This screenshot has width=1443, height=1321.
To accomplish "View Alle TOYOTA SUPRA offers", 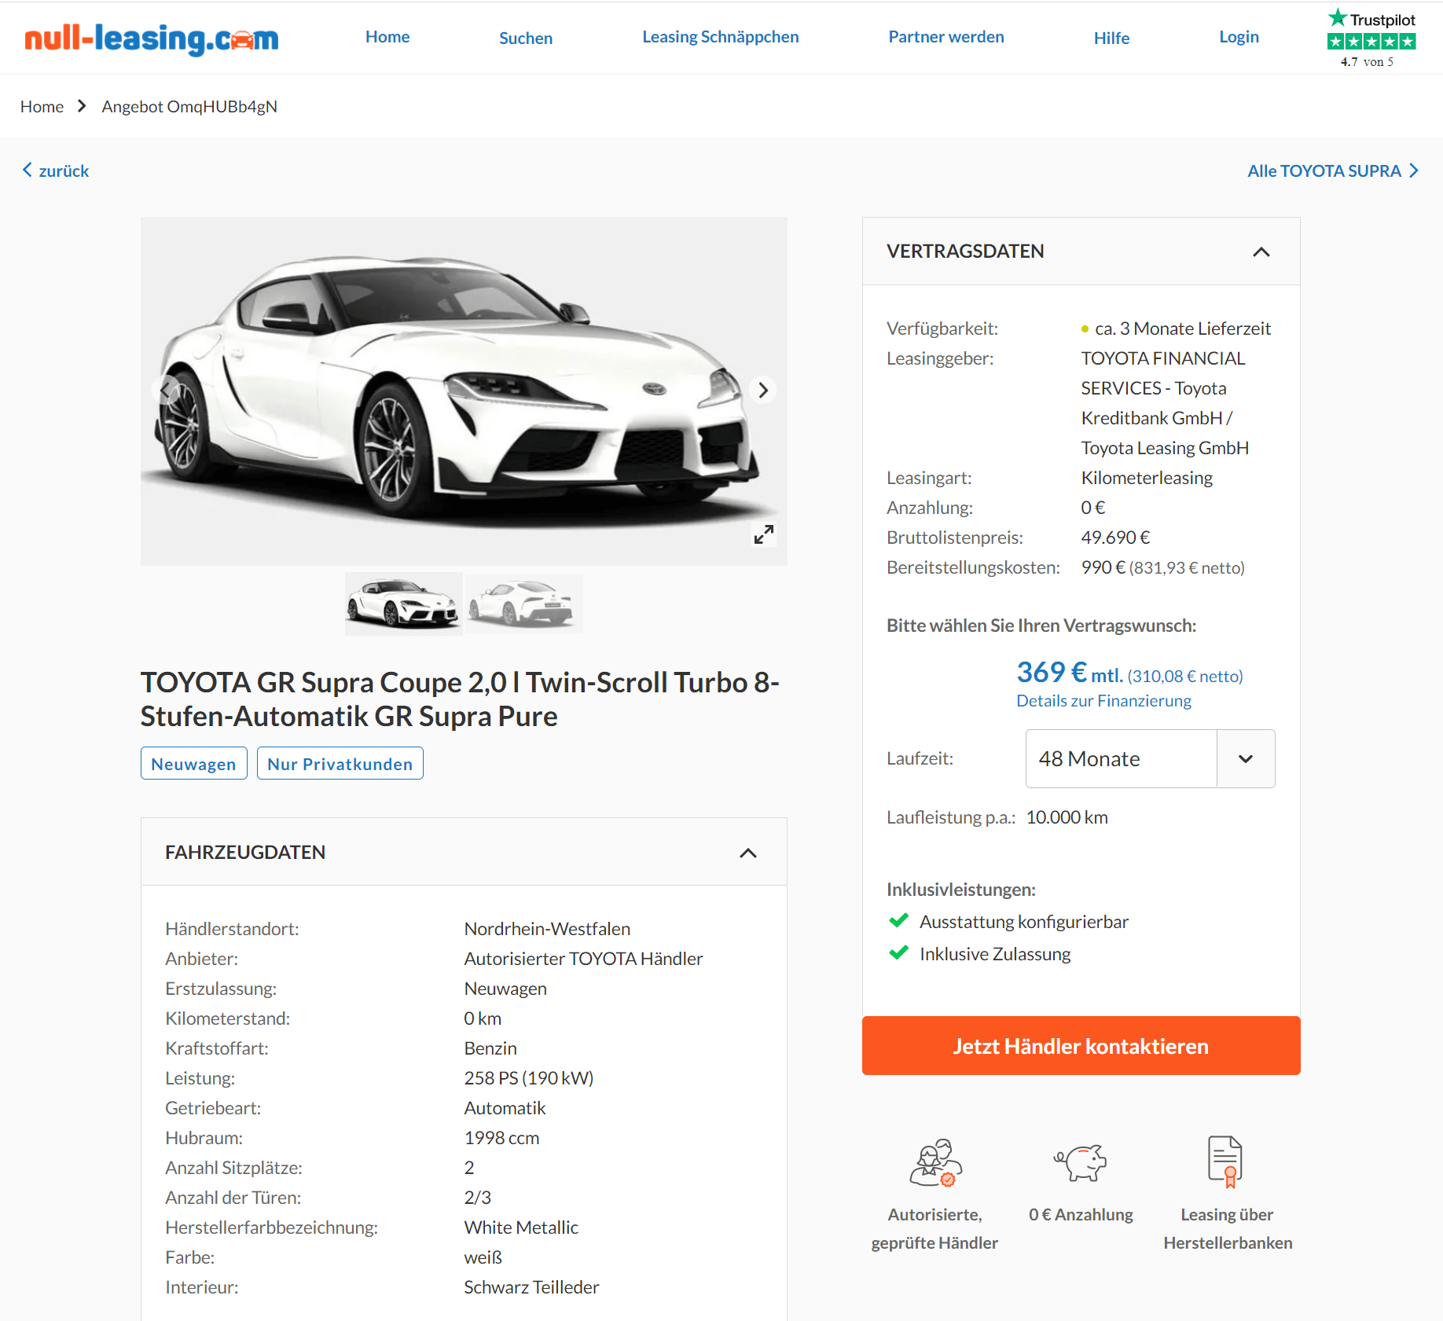I will [x=1333, y=171].
